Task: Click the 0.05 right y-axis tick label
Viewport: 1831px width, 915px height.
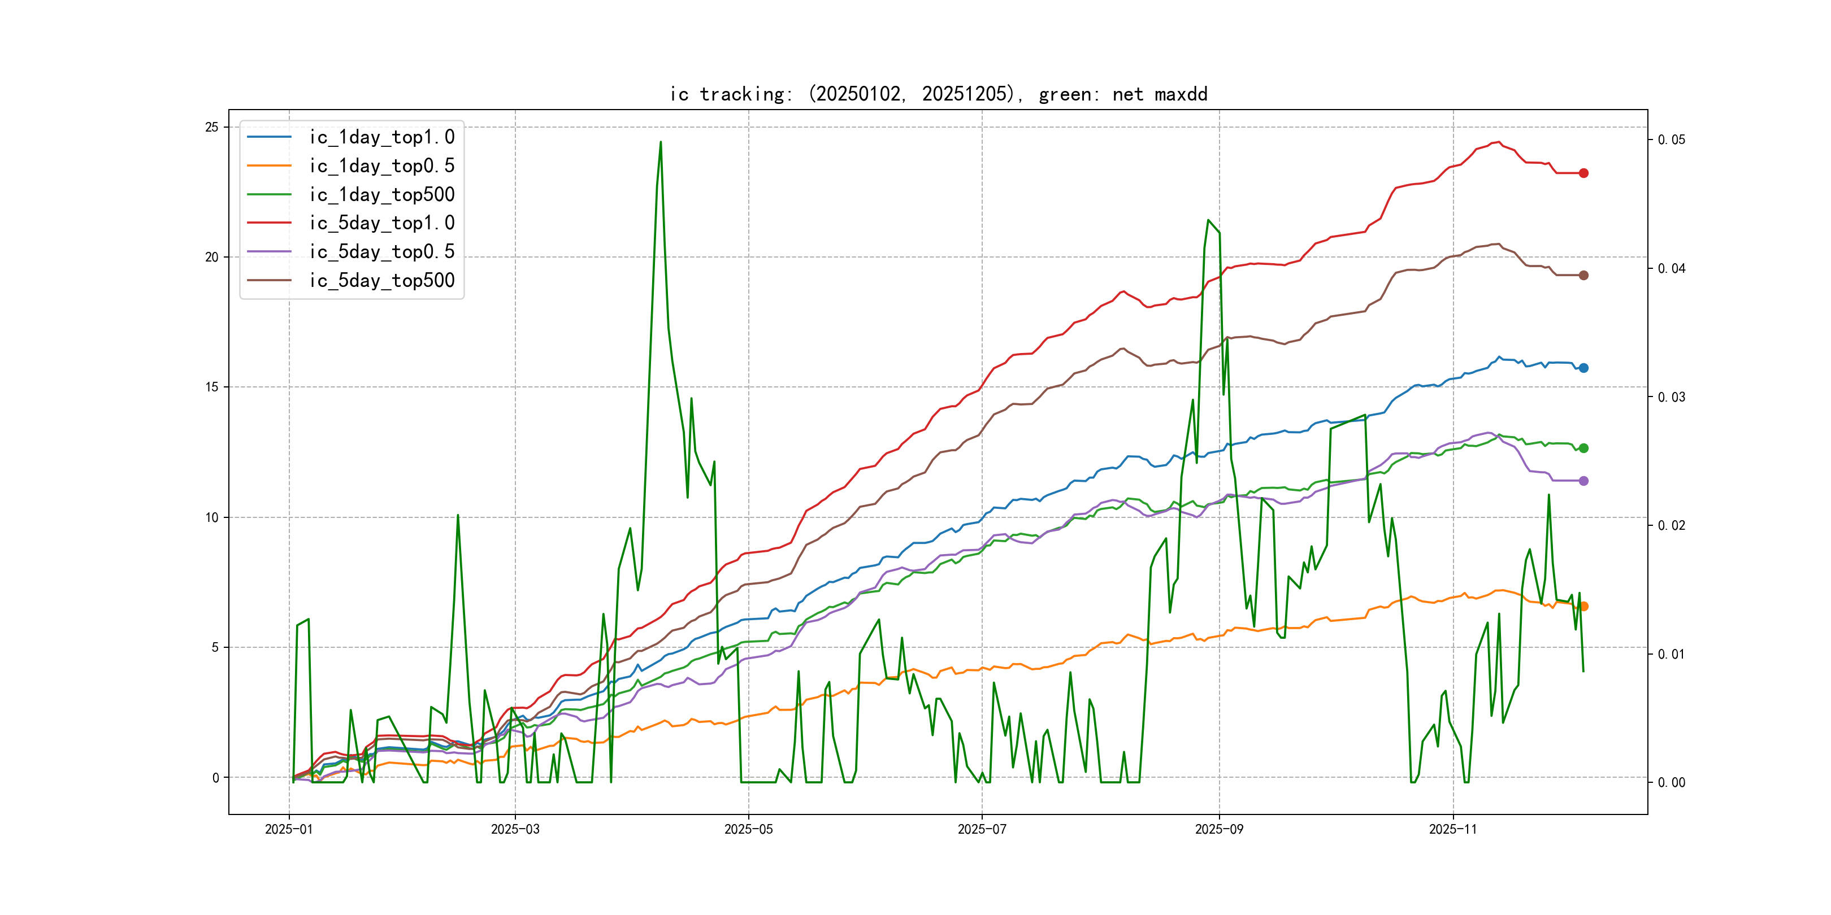Action: (x=1671, y=140)
